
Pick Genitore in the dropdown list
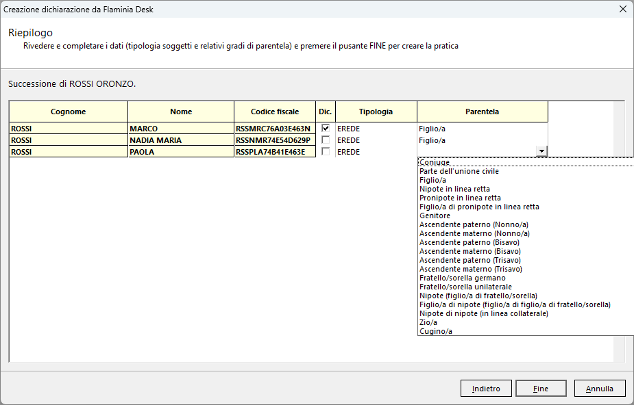pos(435,215)
